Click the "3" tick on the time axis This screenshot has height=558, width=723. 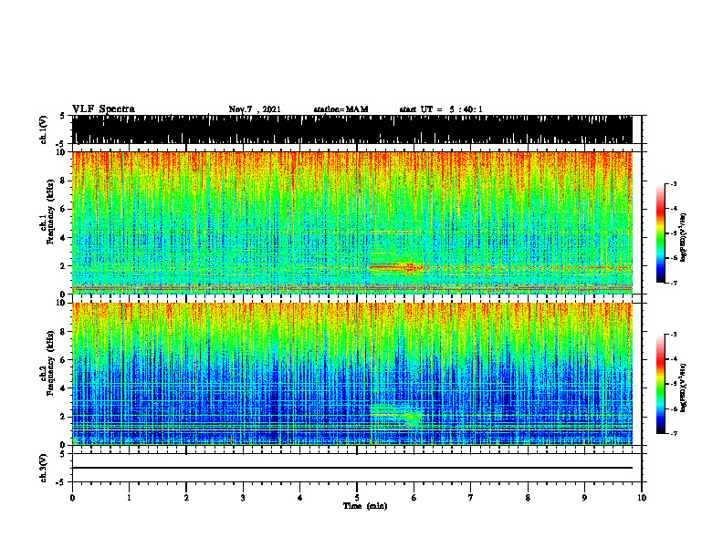[243, 498]
